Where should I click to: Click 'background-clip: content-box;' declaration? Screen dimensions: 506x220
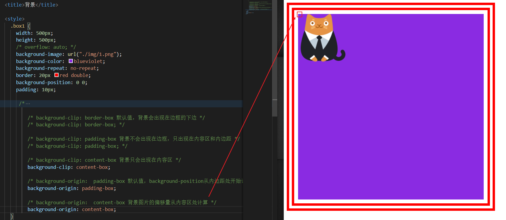(69, 167)
